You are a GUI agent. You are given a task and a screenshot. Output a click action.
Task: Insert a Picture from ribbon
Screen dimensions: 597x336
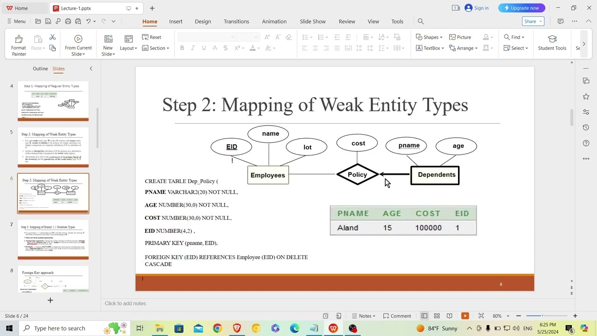pos(460,37)
